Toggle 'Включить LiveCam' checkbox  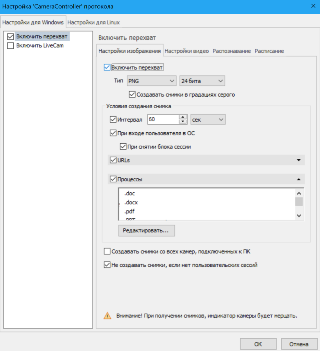[11, 46]
